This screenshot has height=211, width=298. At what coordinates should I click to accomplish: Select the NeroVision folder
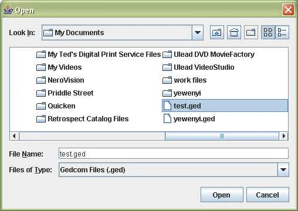(x=60, y=80)
